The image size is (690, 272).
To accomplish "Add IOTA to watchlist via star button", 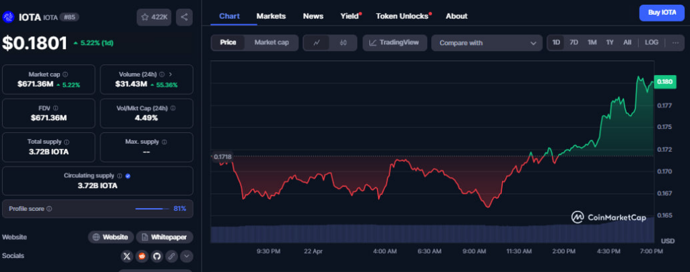I will 155,17.
